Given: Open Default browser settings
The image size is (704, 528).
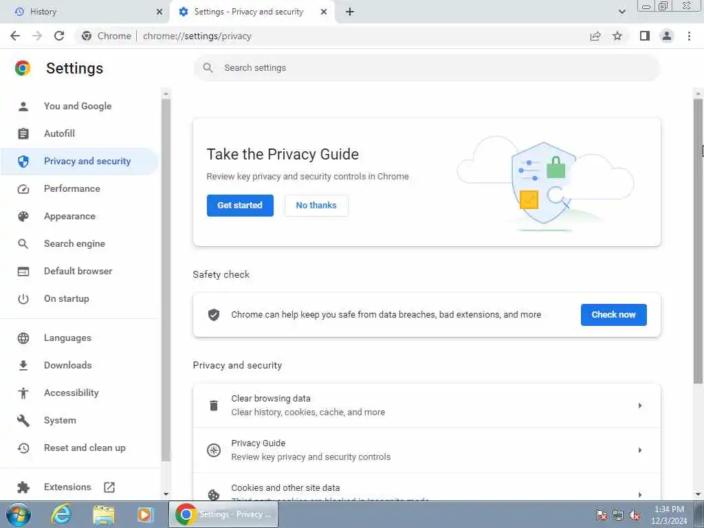Looking at the screenshot, I should (x=78, y=271).
